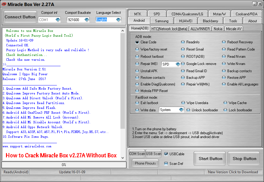This screenshot has width=264, height=182.
Task: Click New Version Click to Download status
Action: 233,172
